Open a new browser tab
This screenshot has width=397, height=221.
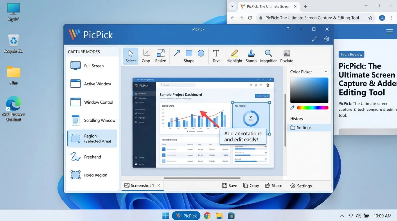point(305,6)
